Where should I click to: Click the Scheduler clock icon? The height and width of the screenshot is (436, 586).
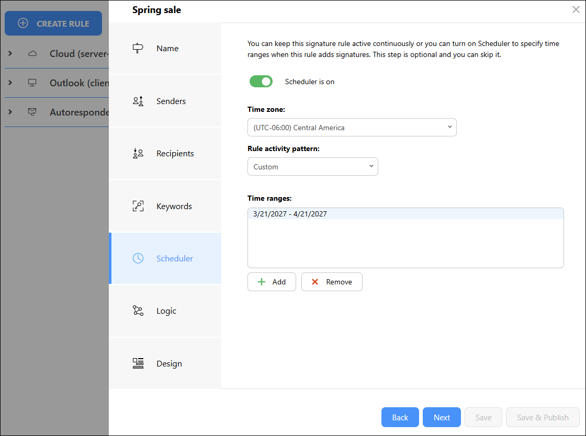pos(138,258)
